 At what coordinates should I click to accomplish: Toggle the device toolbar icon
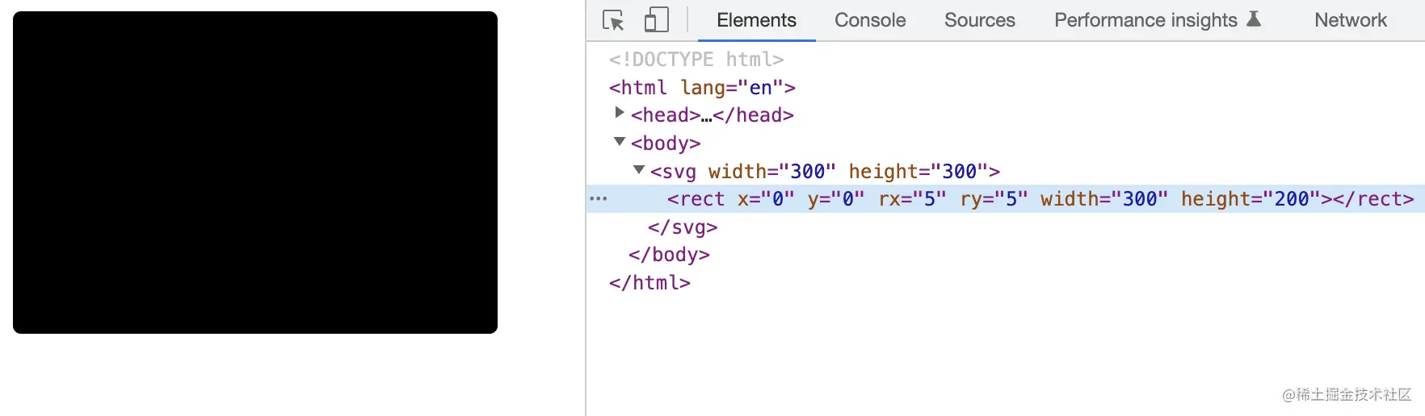pos(656,20)
